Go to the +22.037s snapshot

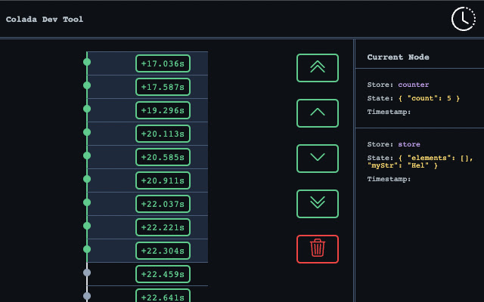tap(163, 204)
